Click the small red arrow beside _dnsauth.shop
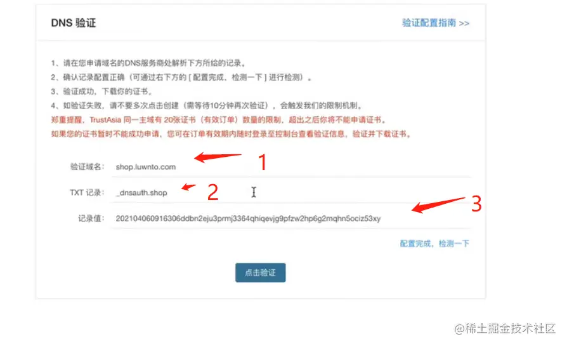The width and height of the screenshot is (567, 346). coord(188,187)
